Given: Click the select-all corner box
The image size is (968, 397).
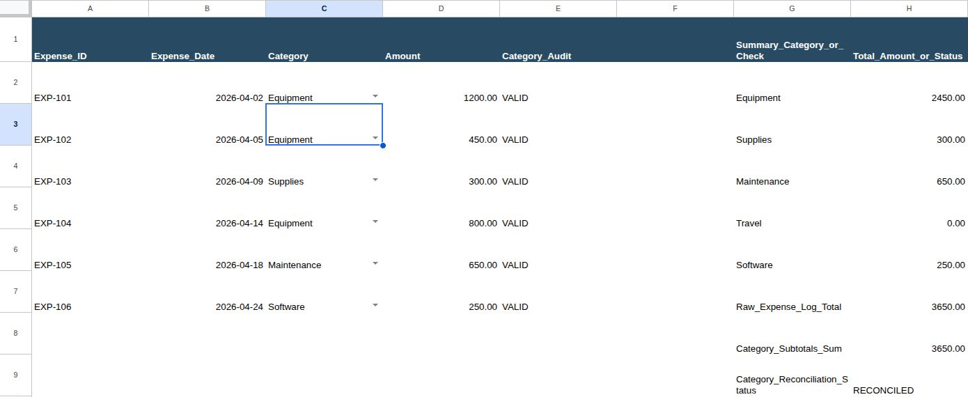Looking at the screenshot, I should [x=15, y=8].
